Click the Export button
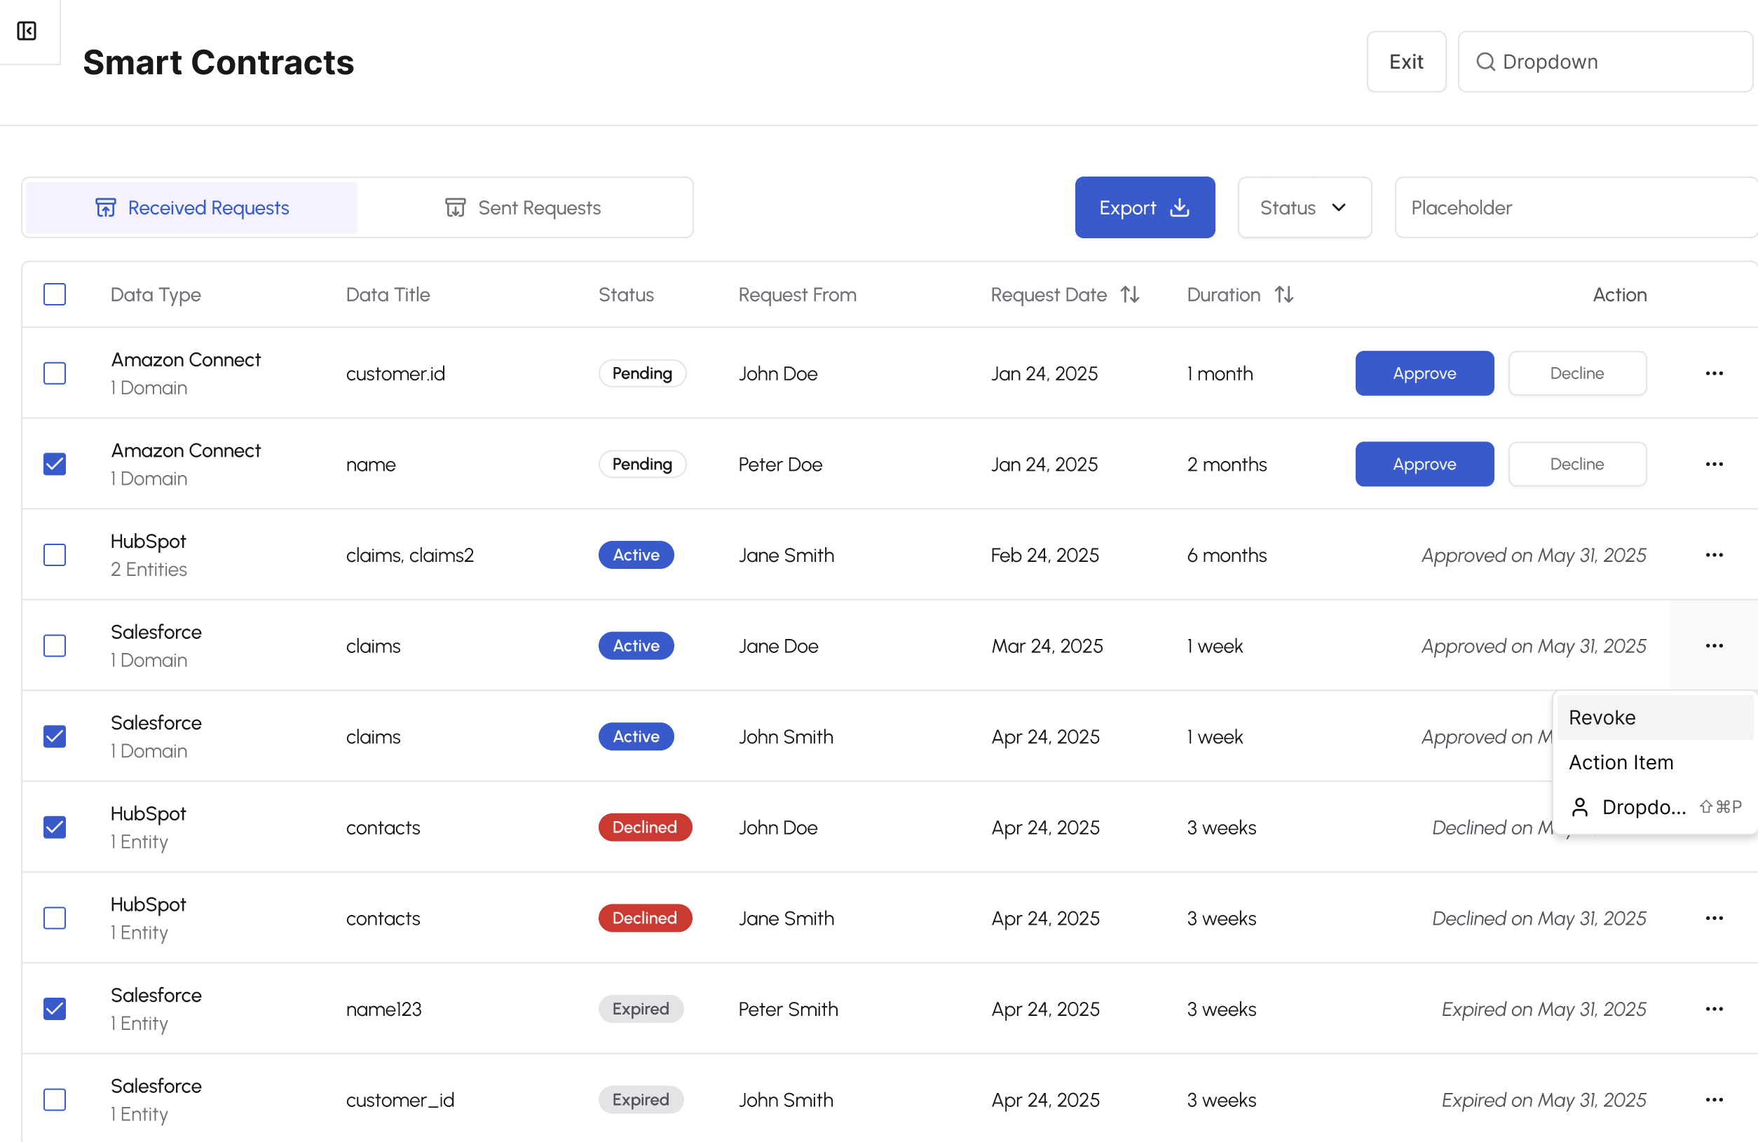This screenshot has width=1758, height=1142. pos(1144,208)
